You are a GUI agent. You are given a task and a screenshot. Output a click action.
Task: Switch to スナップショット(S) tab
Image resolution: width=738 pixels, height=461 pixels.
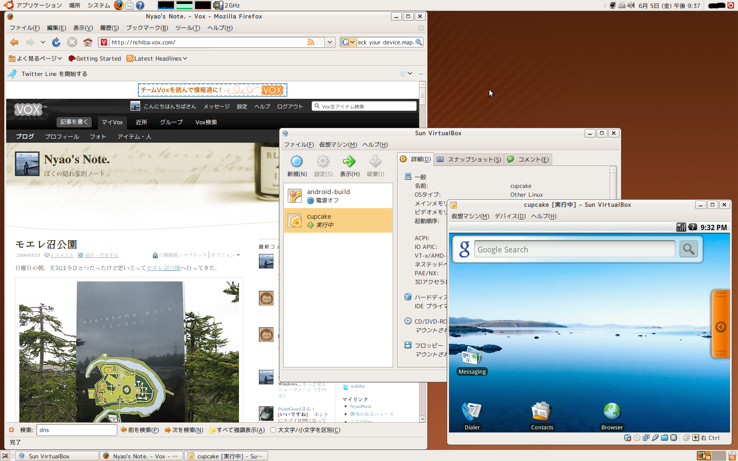click(x=469, y=159)
